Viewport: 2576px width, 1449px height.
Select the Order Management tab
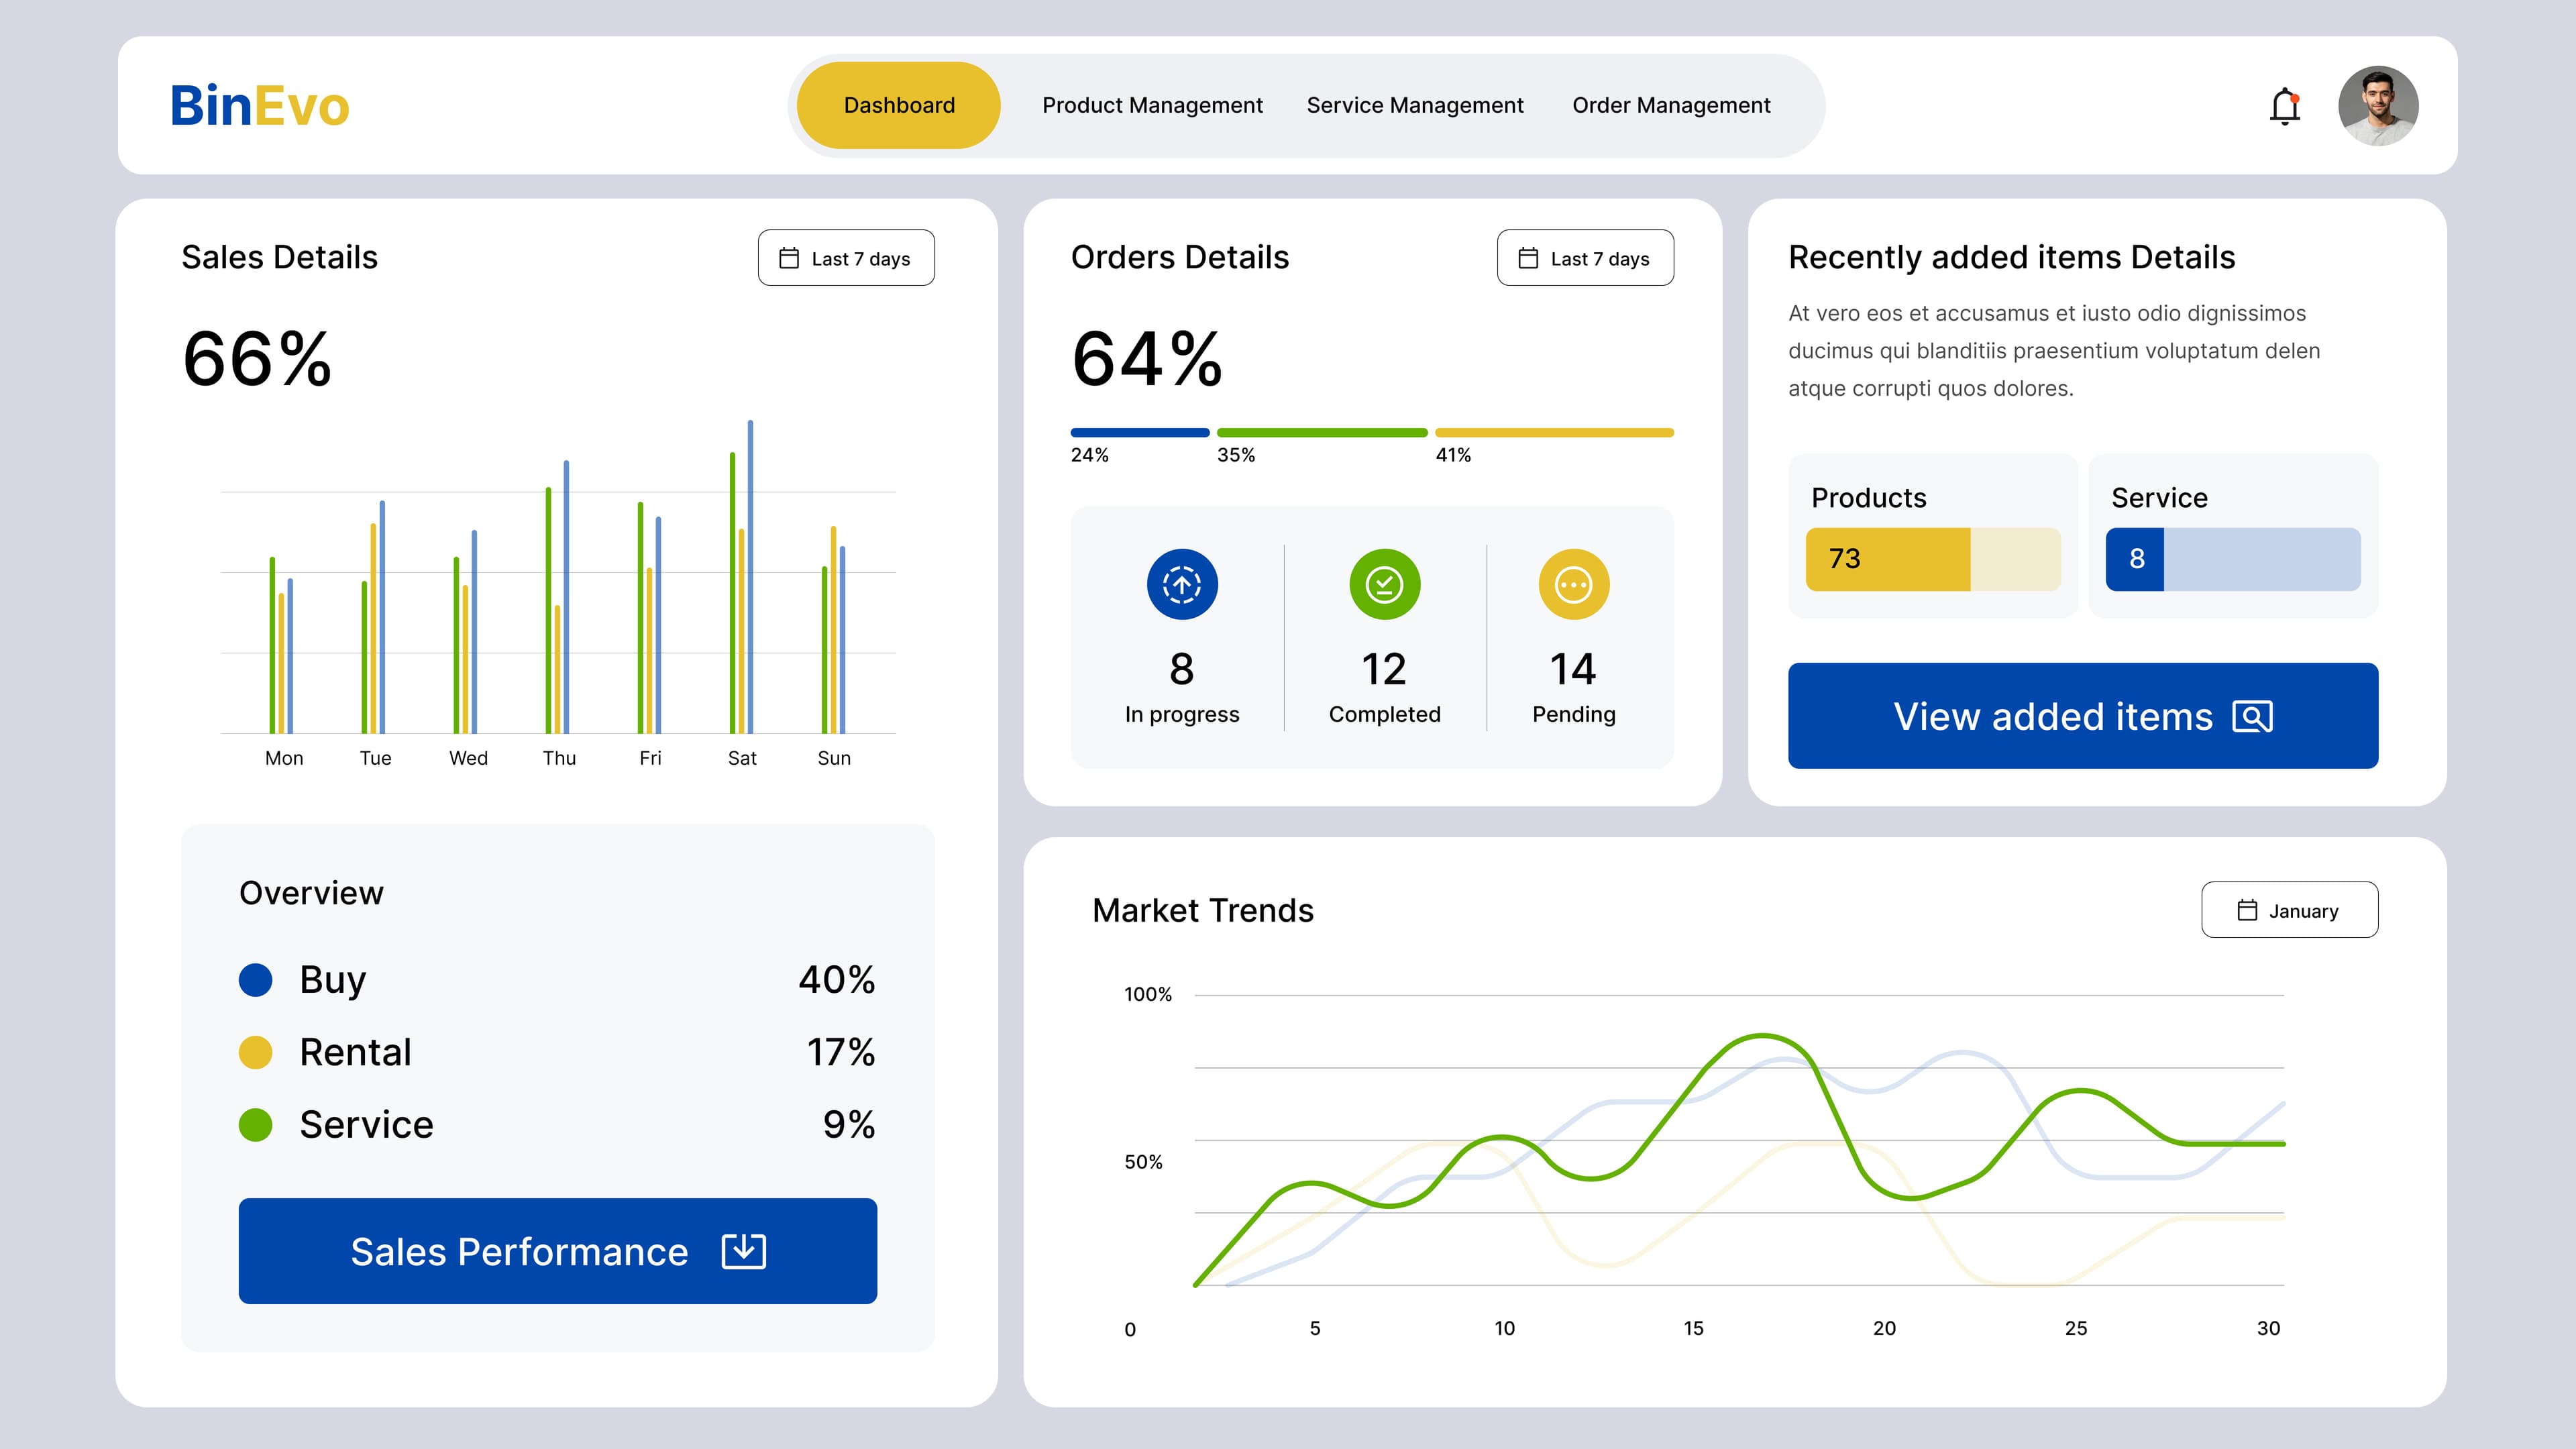[x=1671, y=106]
